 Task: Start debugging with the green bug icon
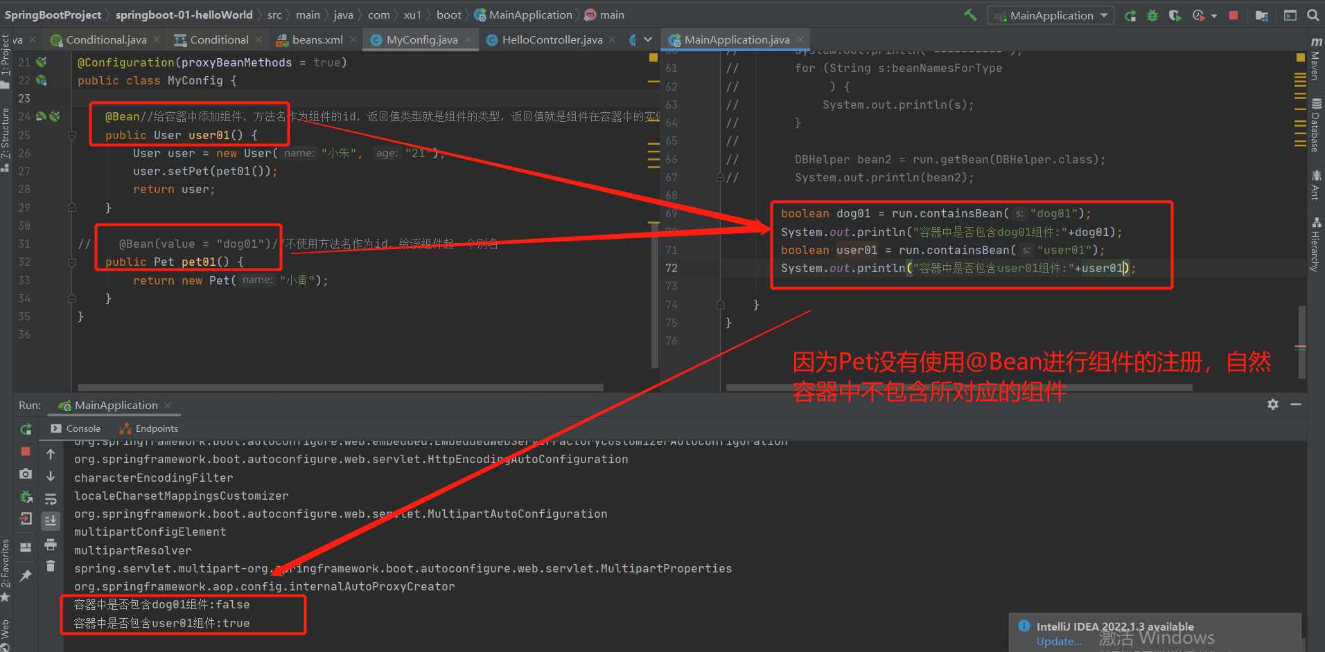point(1152,15)
